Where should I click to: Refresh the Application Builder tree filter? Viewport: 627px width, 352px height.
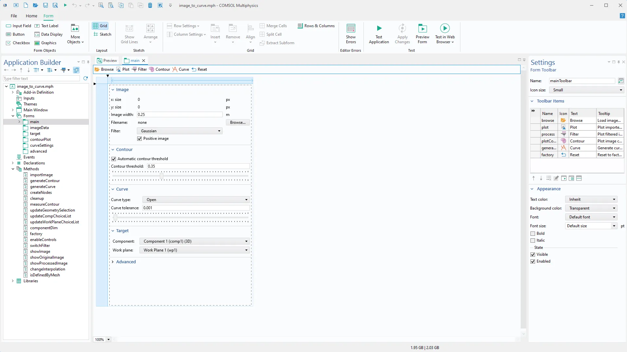[x=85, y=78]
